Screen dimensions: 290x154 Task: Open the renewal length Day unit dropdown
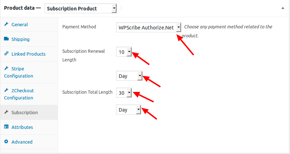tap(129, 76)
